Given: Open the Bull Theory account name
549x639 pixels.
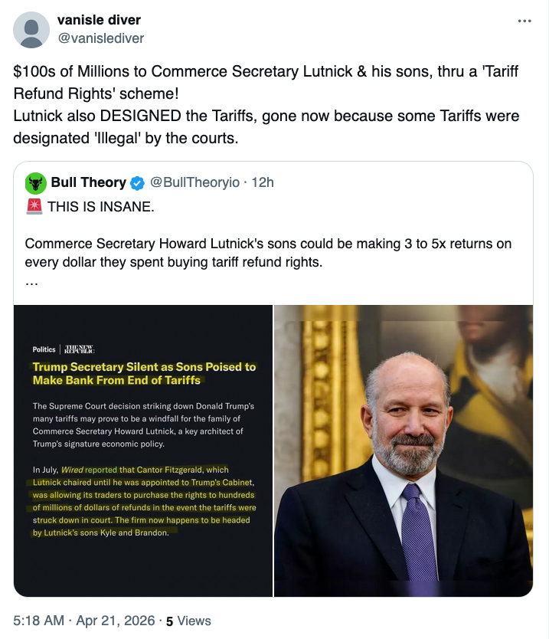Looking at the screenshot, I should tap(88, 182).
